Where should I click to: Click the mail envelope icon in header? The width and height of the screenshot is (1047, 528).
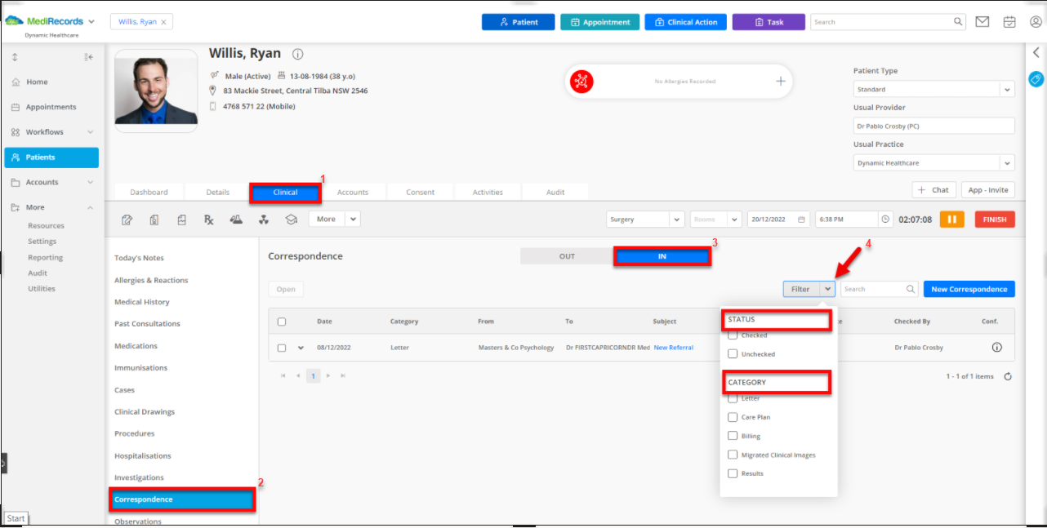pyautogui.click(x=982, y=22)
